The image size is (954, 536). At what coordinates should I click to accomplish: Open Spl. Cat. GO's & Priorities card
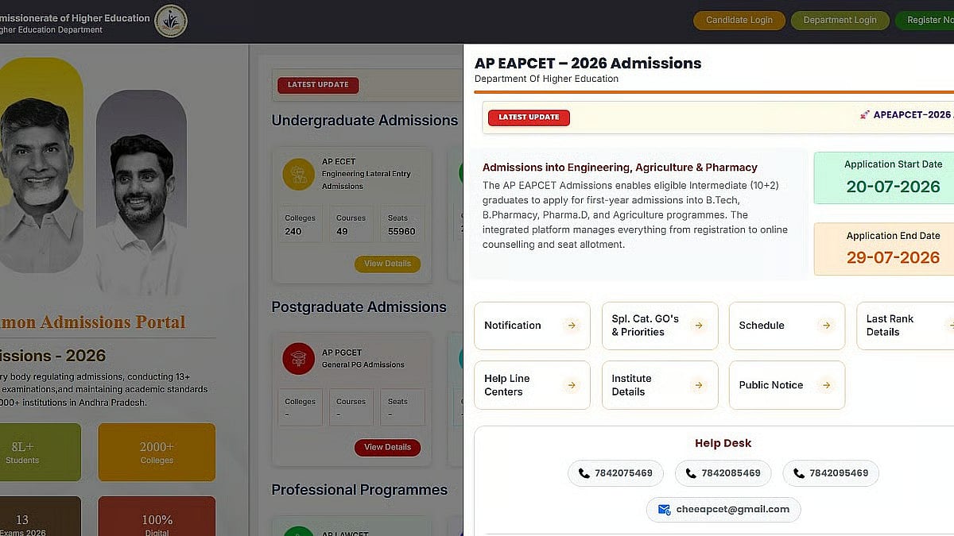[x=660, y=326]
